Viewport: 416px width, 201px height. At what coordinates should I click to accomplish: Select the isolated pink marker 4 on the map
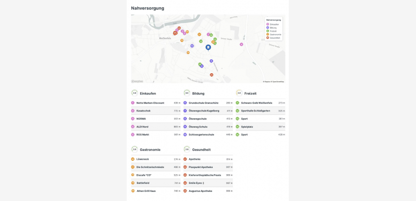coord(241,45)
